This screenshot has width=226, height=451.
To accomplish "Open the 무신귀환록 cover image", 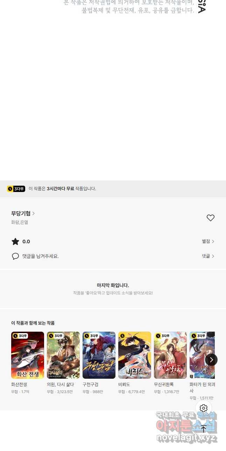I will [170, 355].
